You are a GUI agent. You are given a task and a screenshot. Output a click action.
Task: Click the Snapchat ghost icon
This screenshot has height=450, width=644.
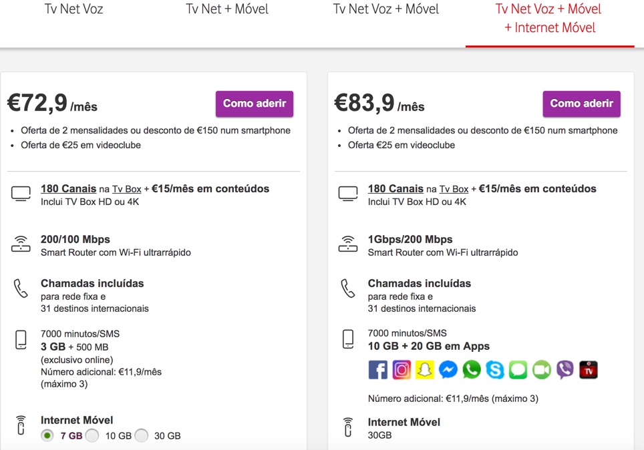425,370
